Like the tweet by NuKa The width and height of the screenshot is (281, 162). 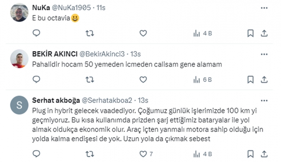[x=143, y=34]
